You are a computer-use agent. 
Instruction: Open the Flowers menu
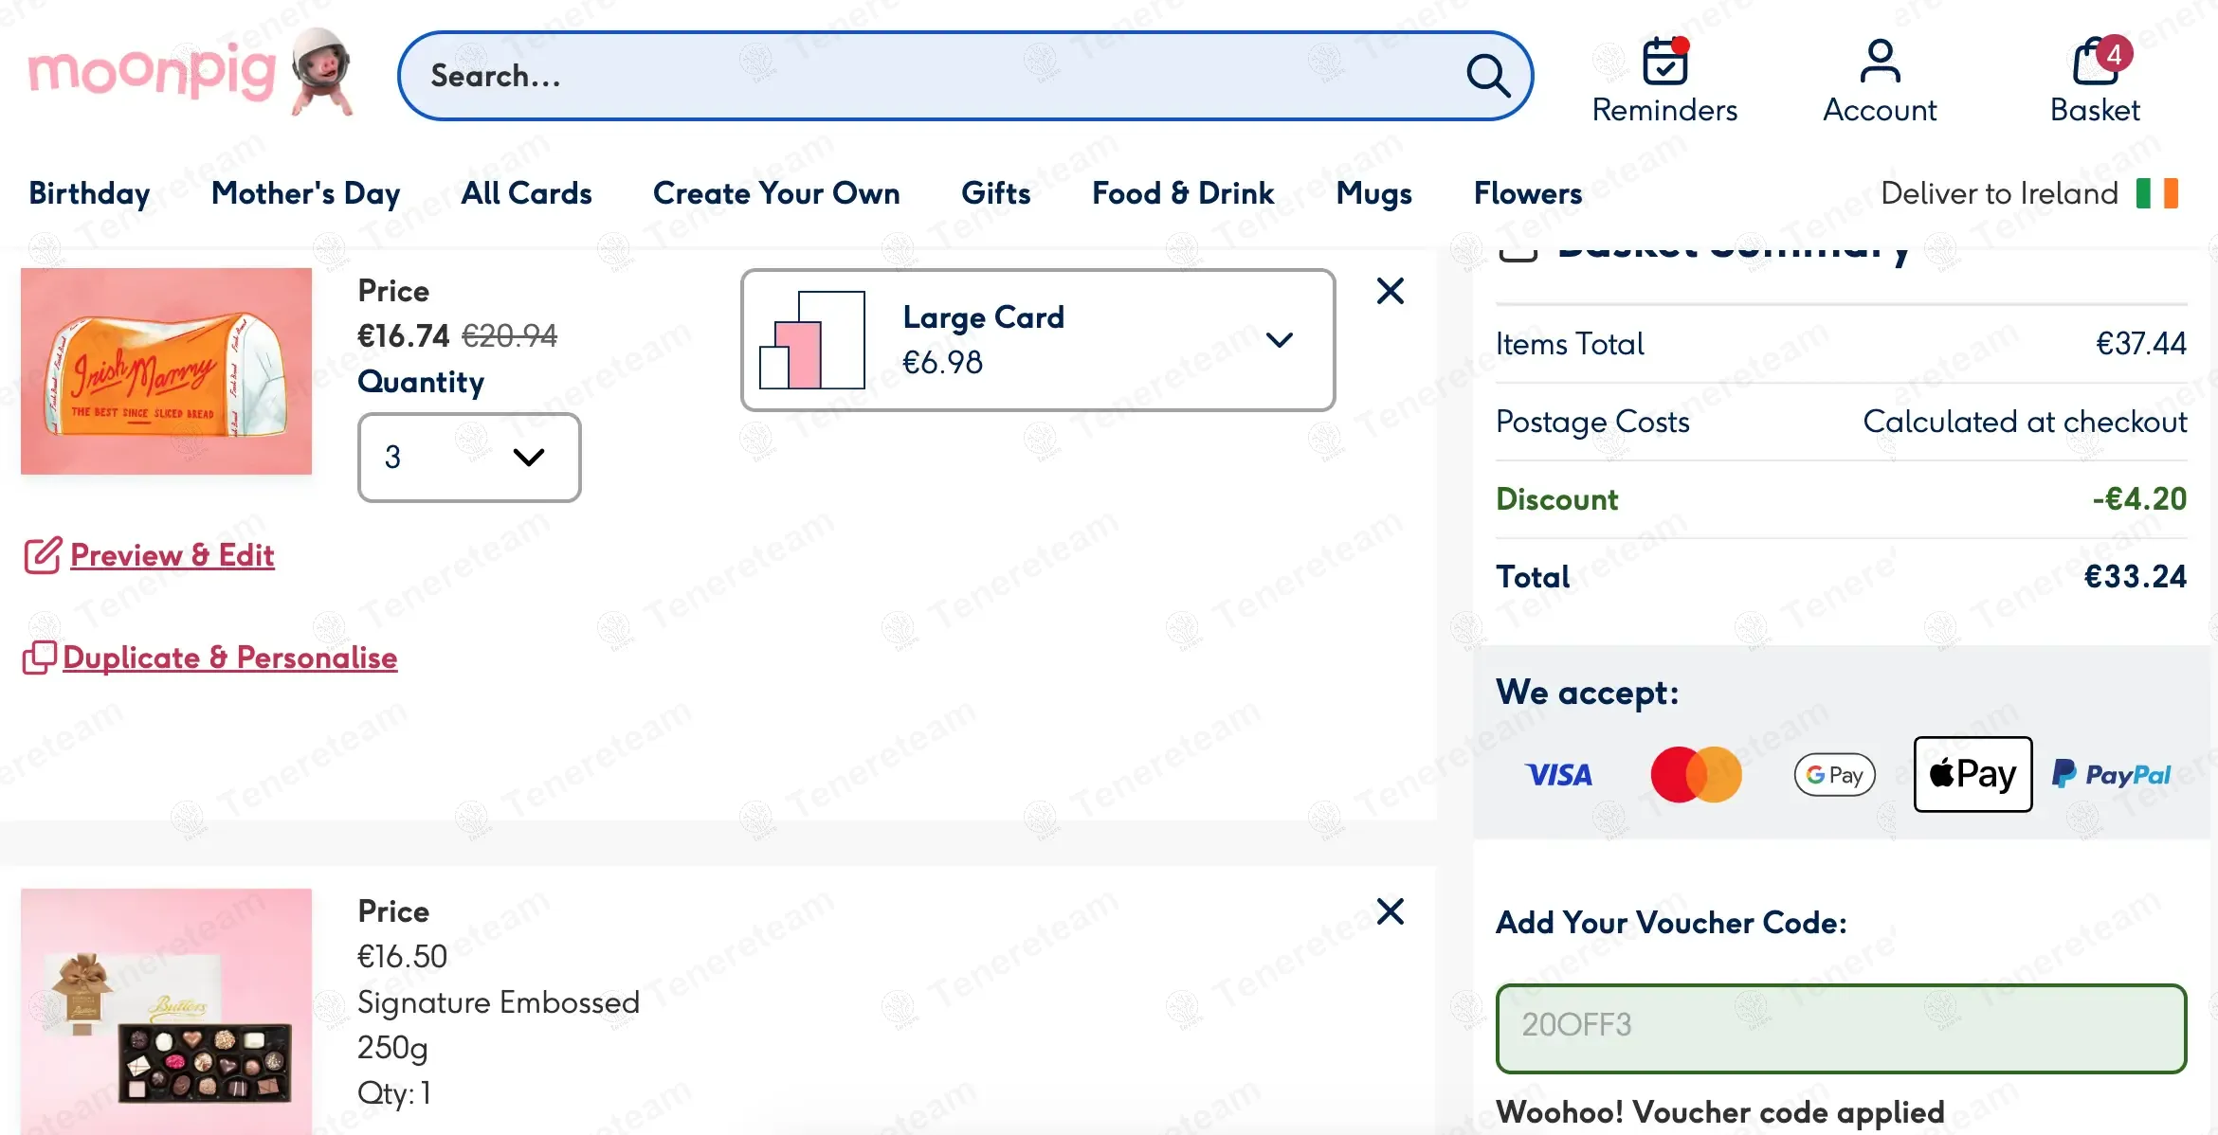pos(1527,193)
